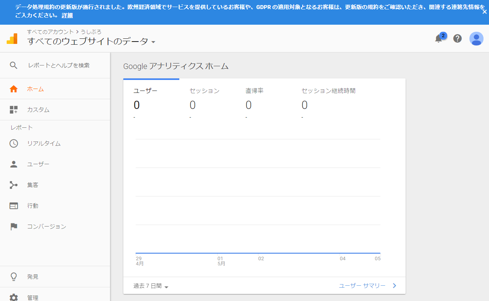Click the 05 axis label on chart
The width and height of the screenshot is (489, 301).
pyautogui.click(x=377, y=259)
